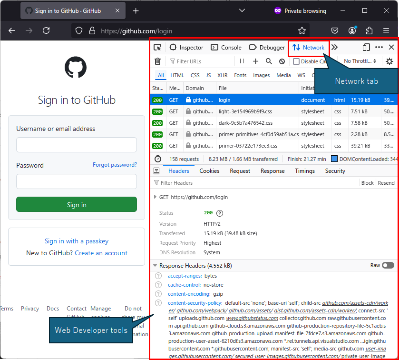Click the Username or email address field
The width and height of the screenshot is (399, 360).
[x=77, y=145]
